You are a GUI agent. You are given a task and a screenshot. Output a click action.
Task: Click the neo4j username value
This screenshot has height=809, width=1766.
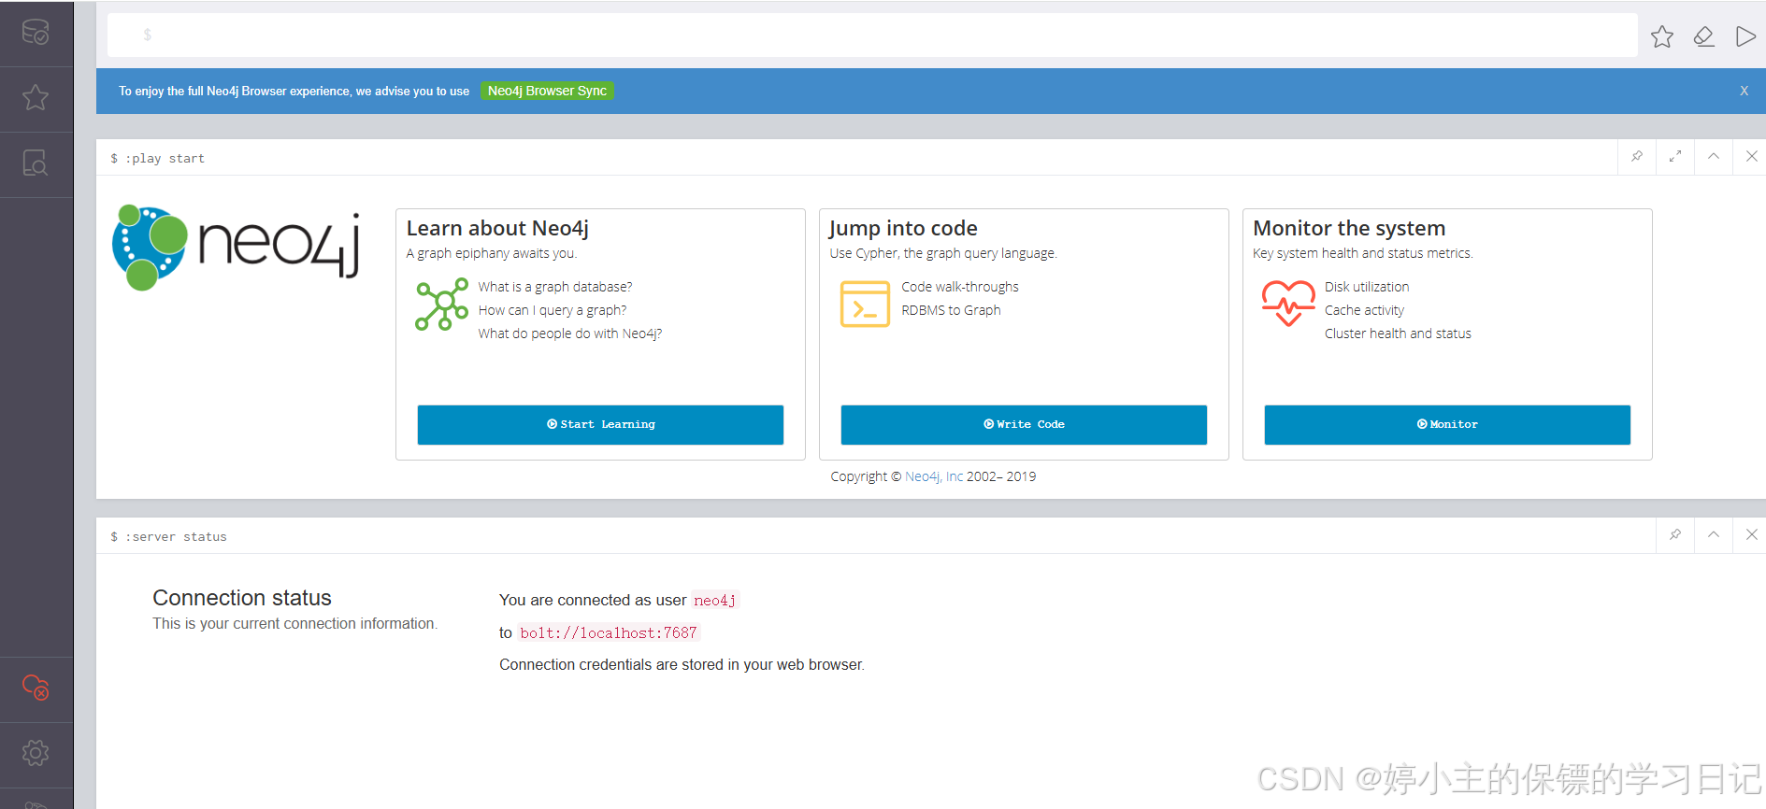pyautogui.click(x=714, y=601)
